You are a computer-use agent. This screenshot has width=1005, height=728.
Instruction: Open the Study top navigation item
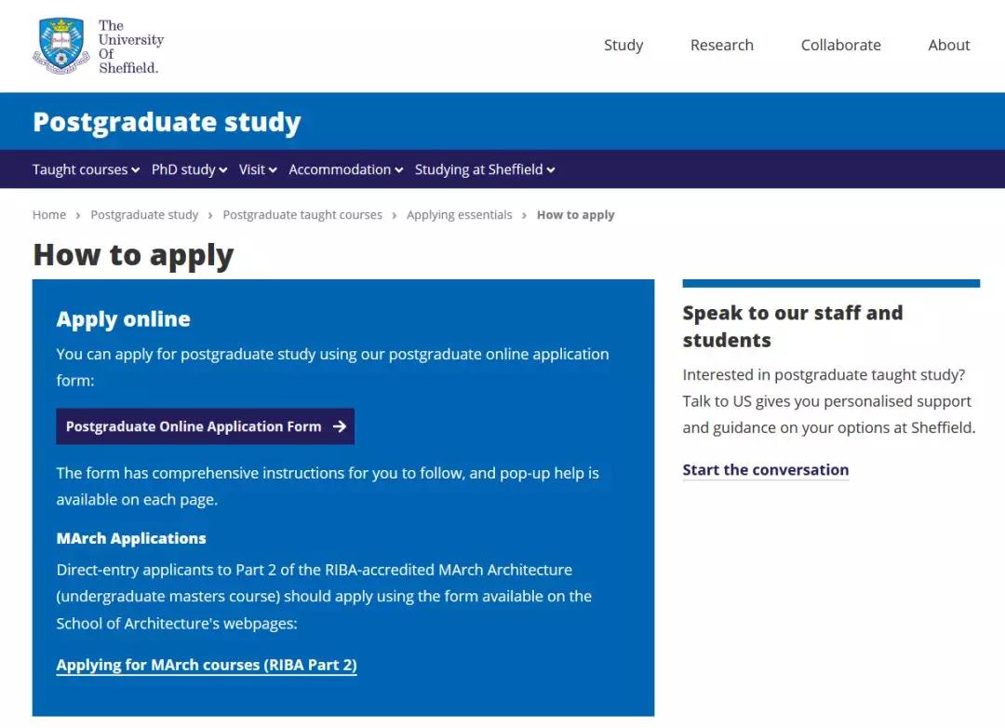[x=623, y=45]
